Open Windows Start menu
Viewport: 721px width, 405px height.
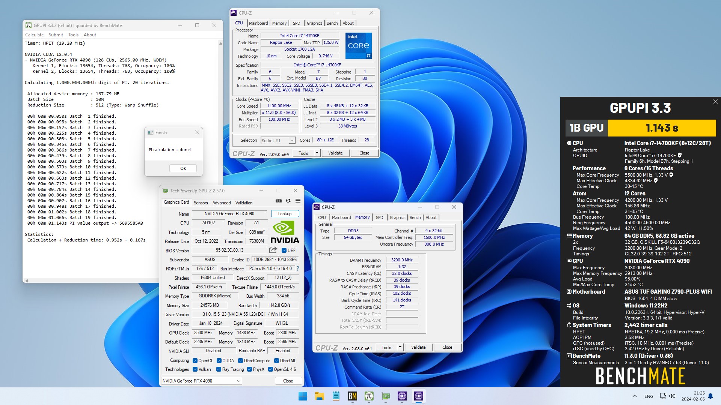coord(303,396)
